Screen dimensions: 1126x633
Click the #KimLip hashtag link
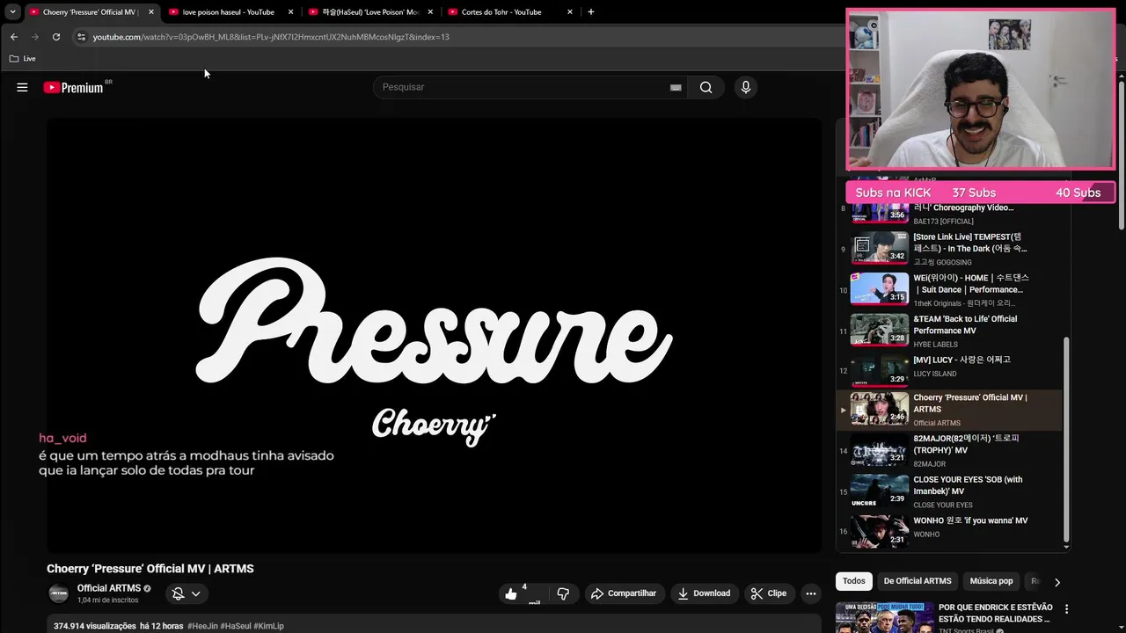pyautogui.click(x=268, y=626)
